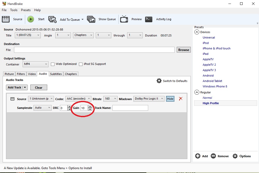Switch to the Filters tab
Screen dimensions: 259x173
click(x=21, y=74)
